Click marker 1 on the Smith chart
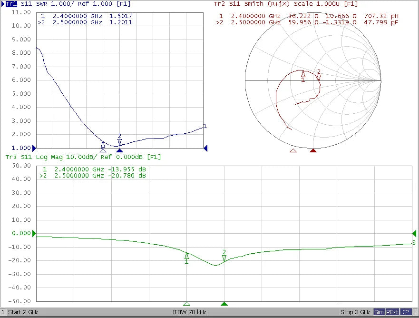419x318 pixels. pos(303,74)
